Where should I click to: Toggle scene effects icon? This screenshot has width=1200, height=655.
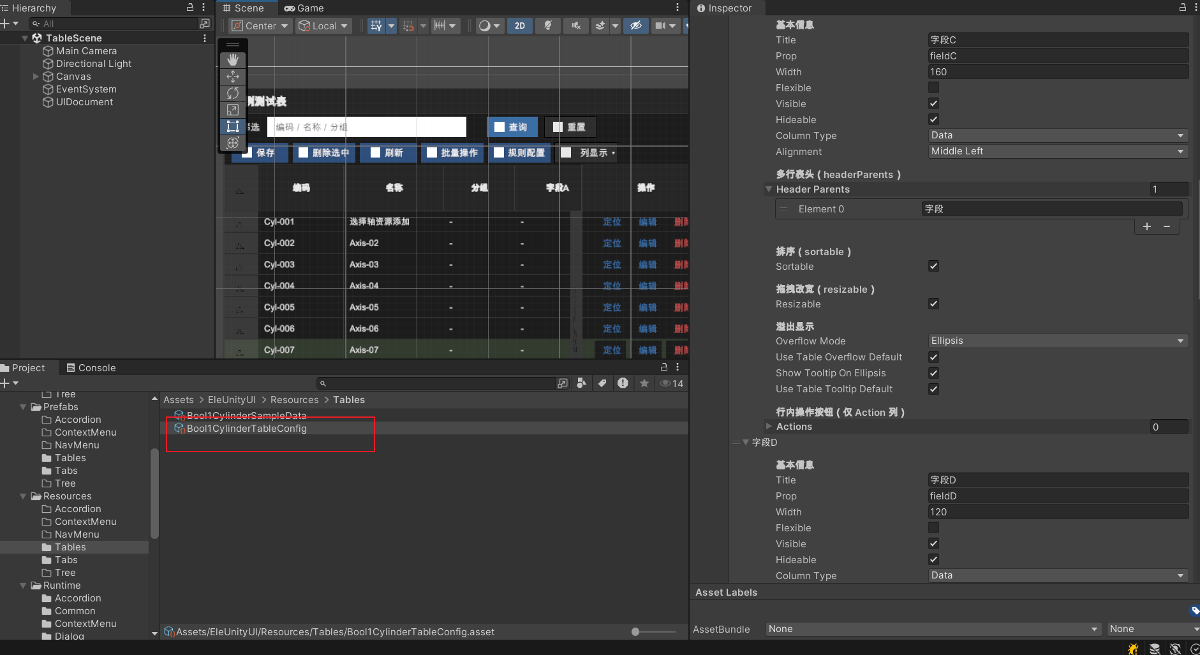[600, 26]
